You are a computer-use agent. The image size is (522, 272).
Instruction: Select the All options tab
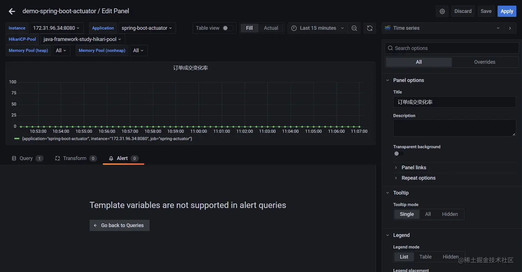pos(419,62)
